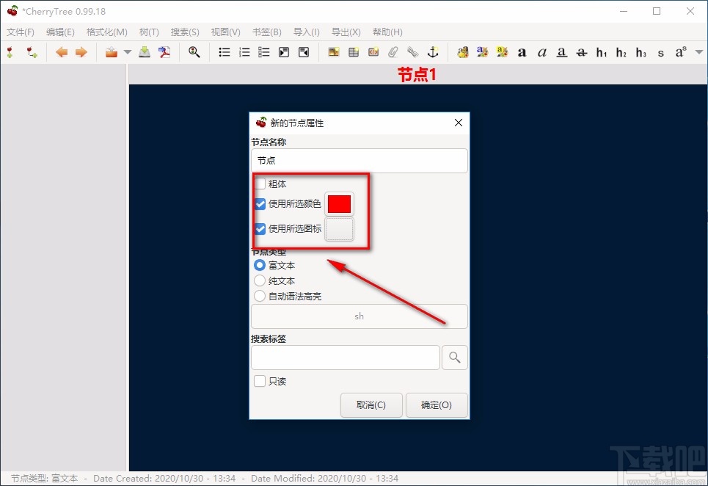Open the 编辑(E) menu

(x=60, y=32)
